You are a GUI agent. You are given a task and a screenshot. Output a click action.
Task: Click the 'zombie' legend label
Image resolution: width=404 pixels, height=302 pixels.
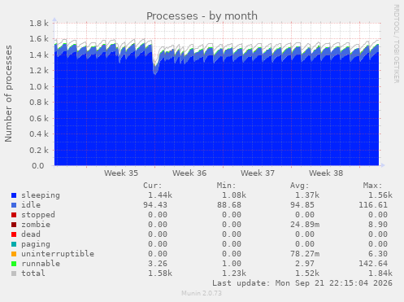36,225
